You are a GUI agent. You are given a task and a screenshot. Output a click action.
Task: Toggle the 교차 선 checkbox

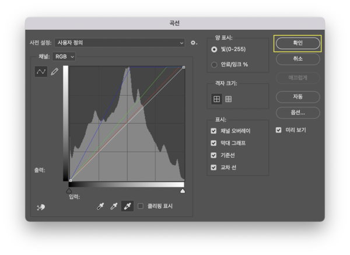tap(213, 167)
